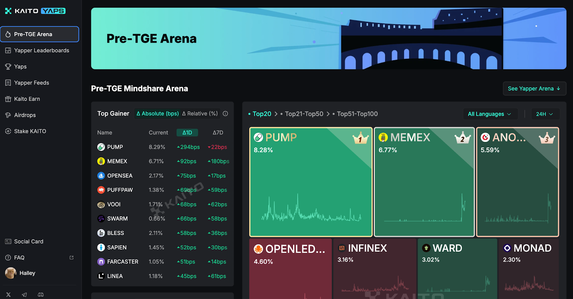
Task: Click the Yaps trophy icon
Action: (x=8, y=67)
